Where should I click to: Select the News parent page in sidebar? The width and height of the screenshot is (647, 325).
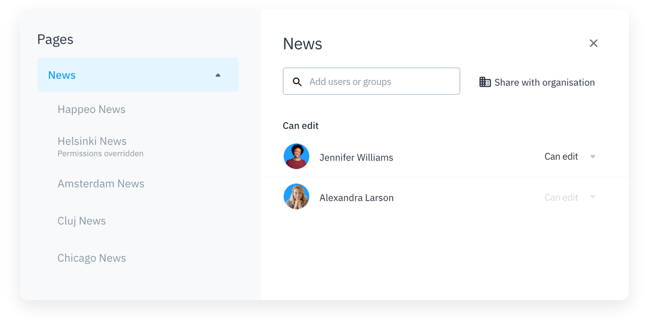(62, 75)
